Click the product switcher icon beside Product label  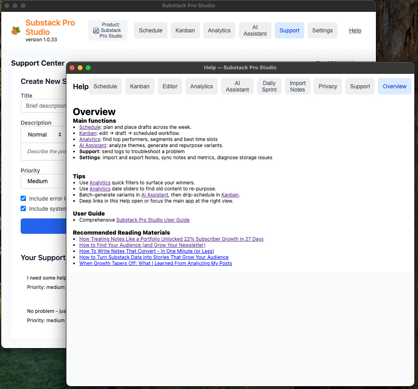tap(96, 31)
